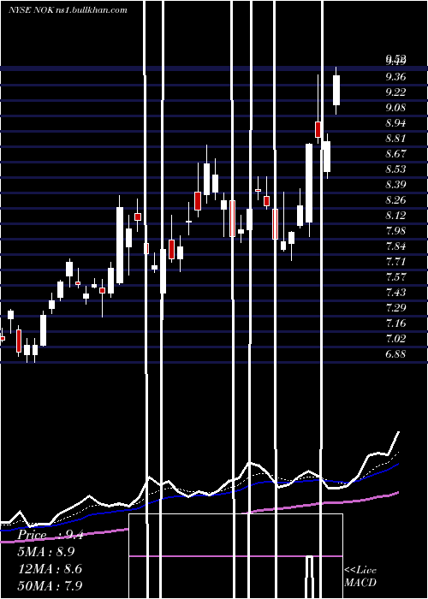
Task: Click the latest candlestick at chart's right end
Action: point(336,90)
